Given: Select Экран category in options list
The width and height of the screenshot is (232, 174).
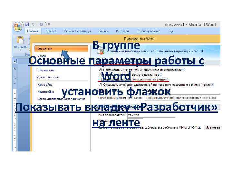Looking at the screenshot, I should click(61, 56).
